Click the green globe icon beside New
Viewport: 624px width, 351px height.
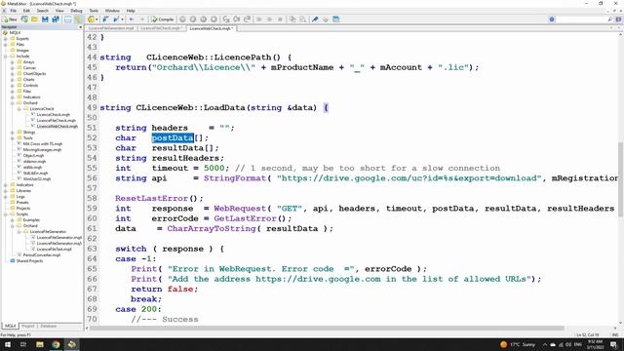24,19
